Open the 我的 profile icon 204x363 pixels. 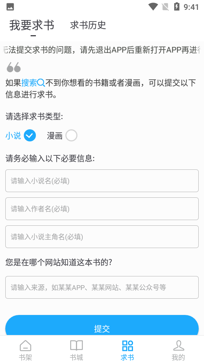(x=179, y=346)
